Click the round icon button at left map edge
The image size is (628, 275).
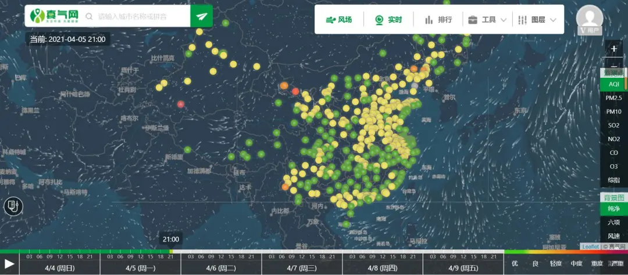click(13, 207)
